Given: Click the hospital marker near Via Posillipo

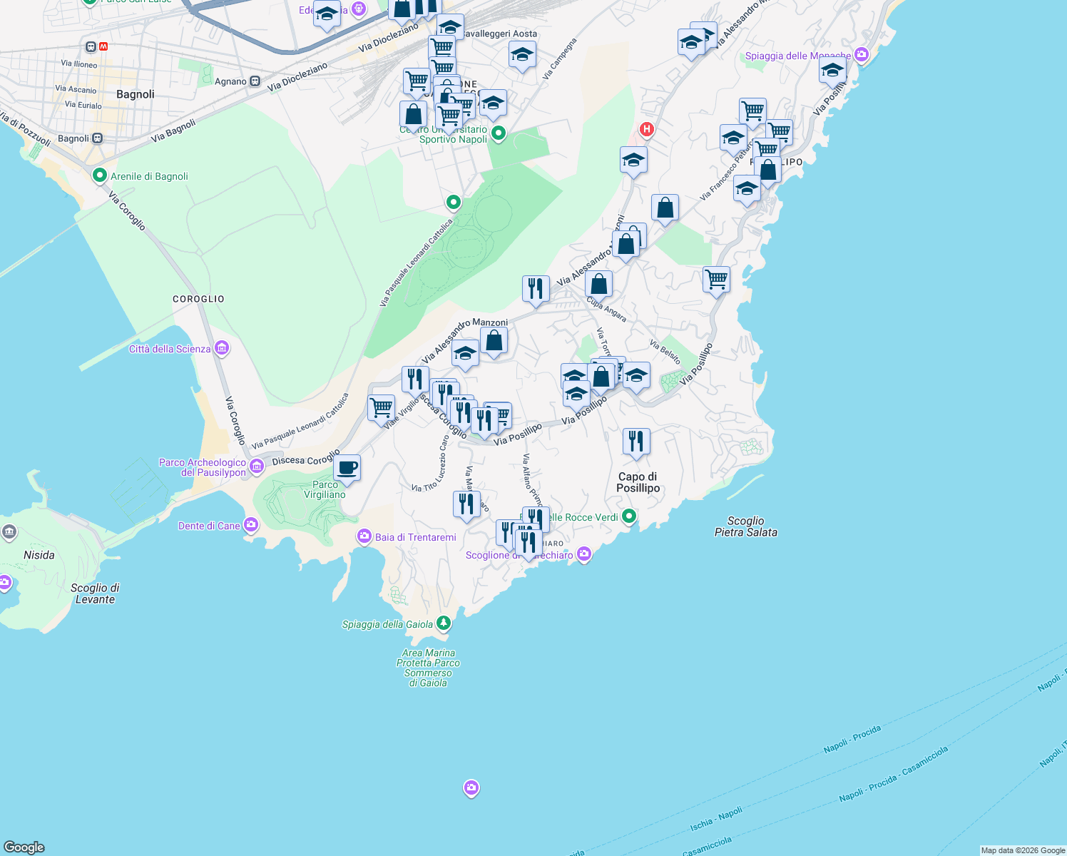Looking at the screenshot, I should 645,128.
